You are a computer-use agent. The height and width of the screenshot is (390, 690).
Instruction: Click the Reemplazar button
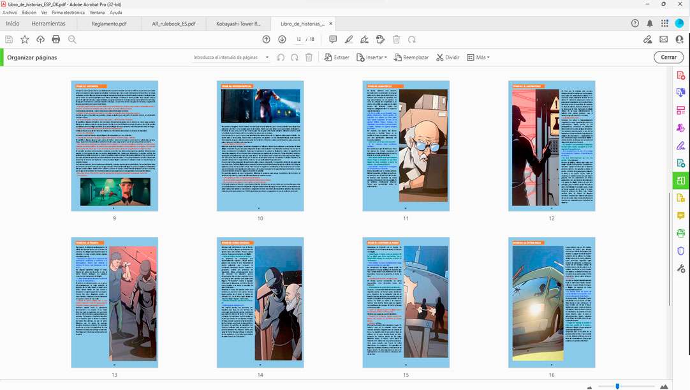pyautogui.click(x=411, y=57)
